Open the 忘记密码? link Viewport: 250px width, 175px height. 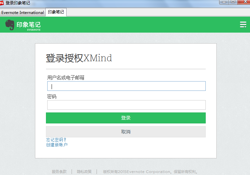click(x=57, y=140)
